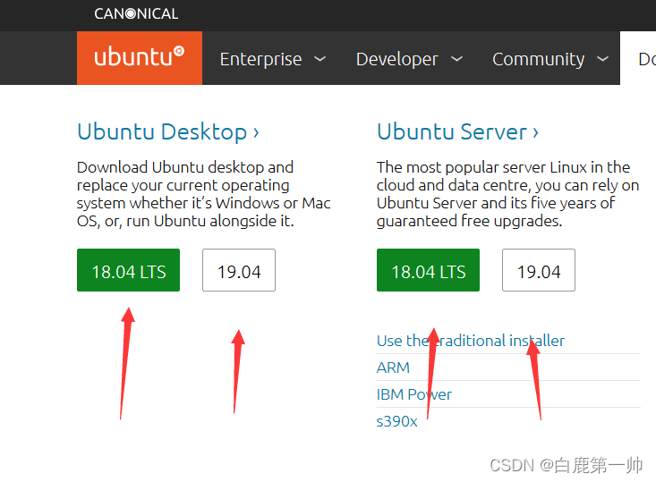The width and height of the screenshot is (656, 482).
Task: Open the Ubuntu Desktop heading link
Action: [168, 132]
